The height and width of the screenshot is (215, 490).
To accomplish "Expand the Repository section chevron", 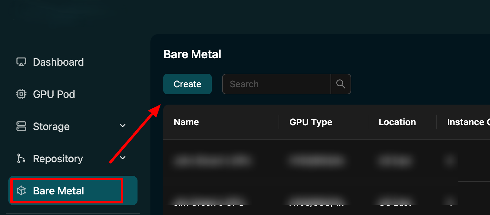I will 122,158.
